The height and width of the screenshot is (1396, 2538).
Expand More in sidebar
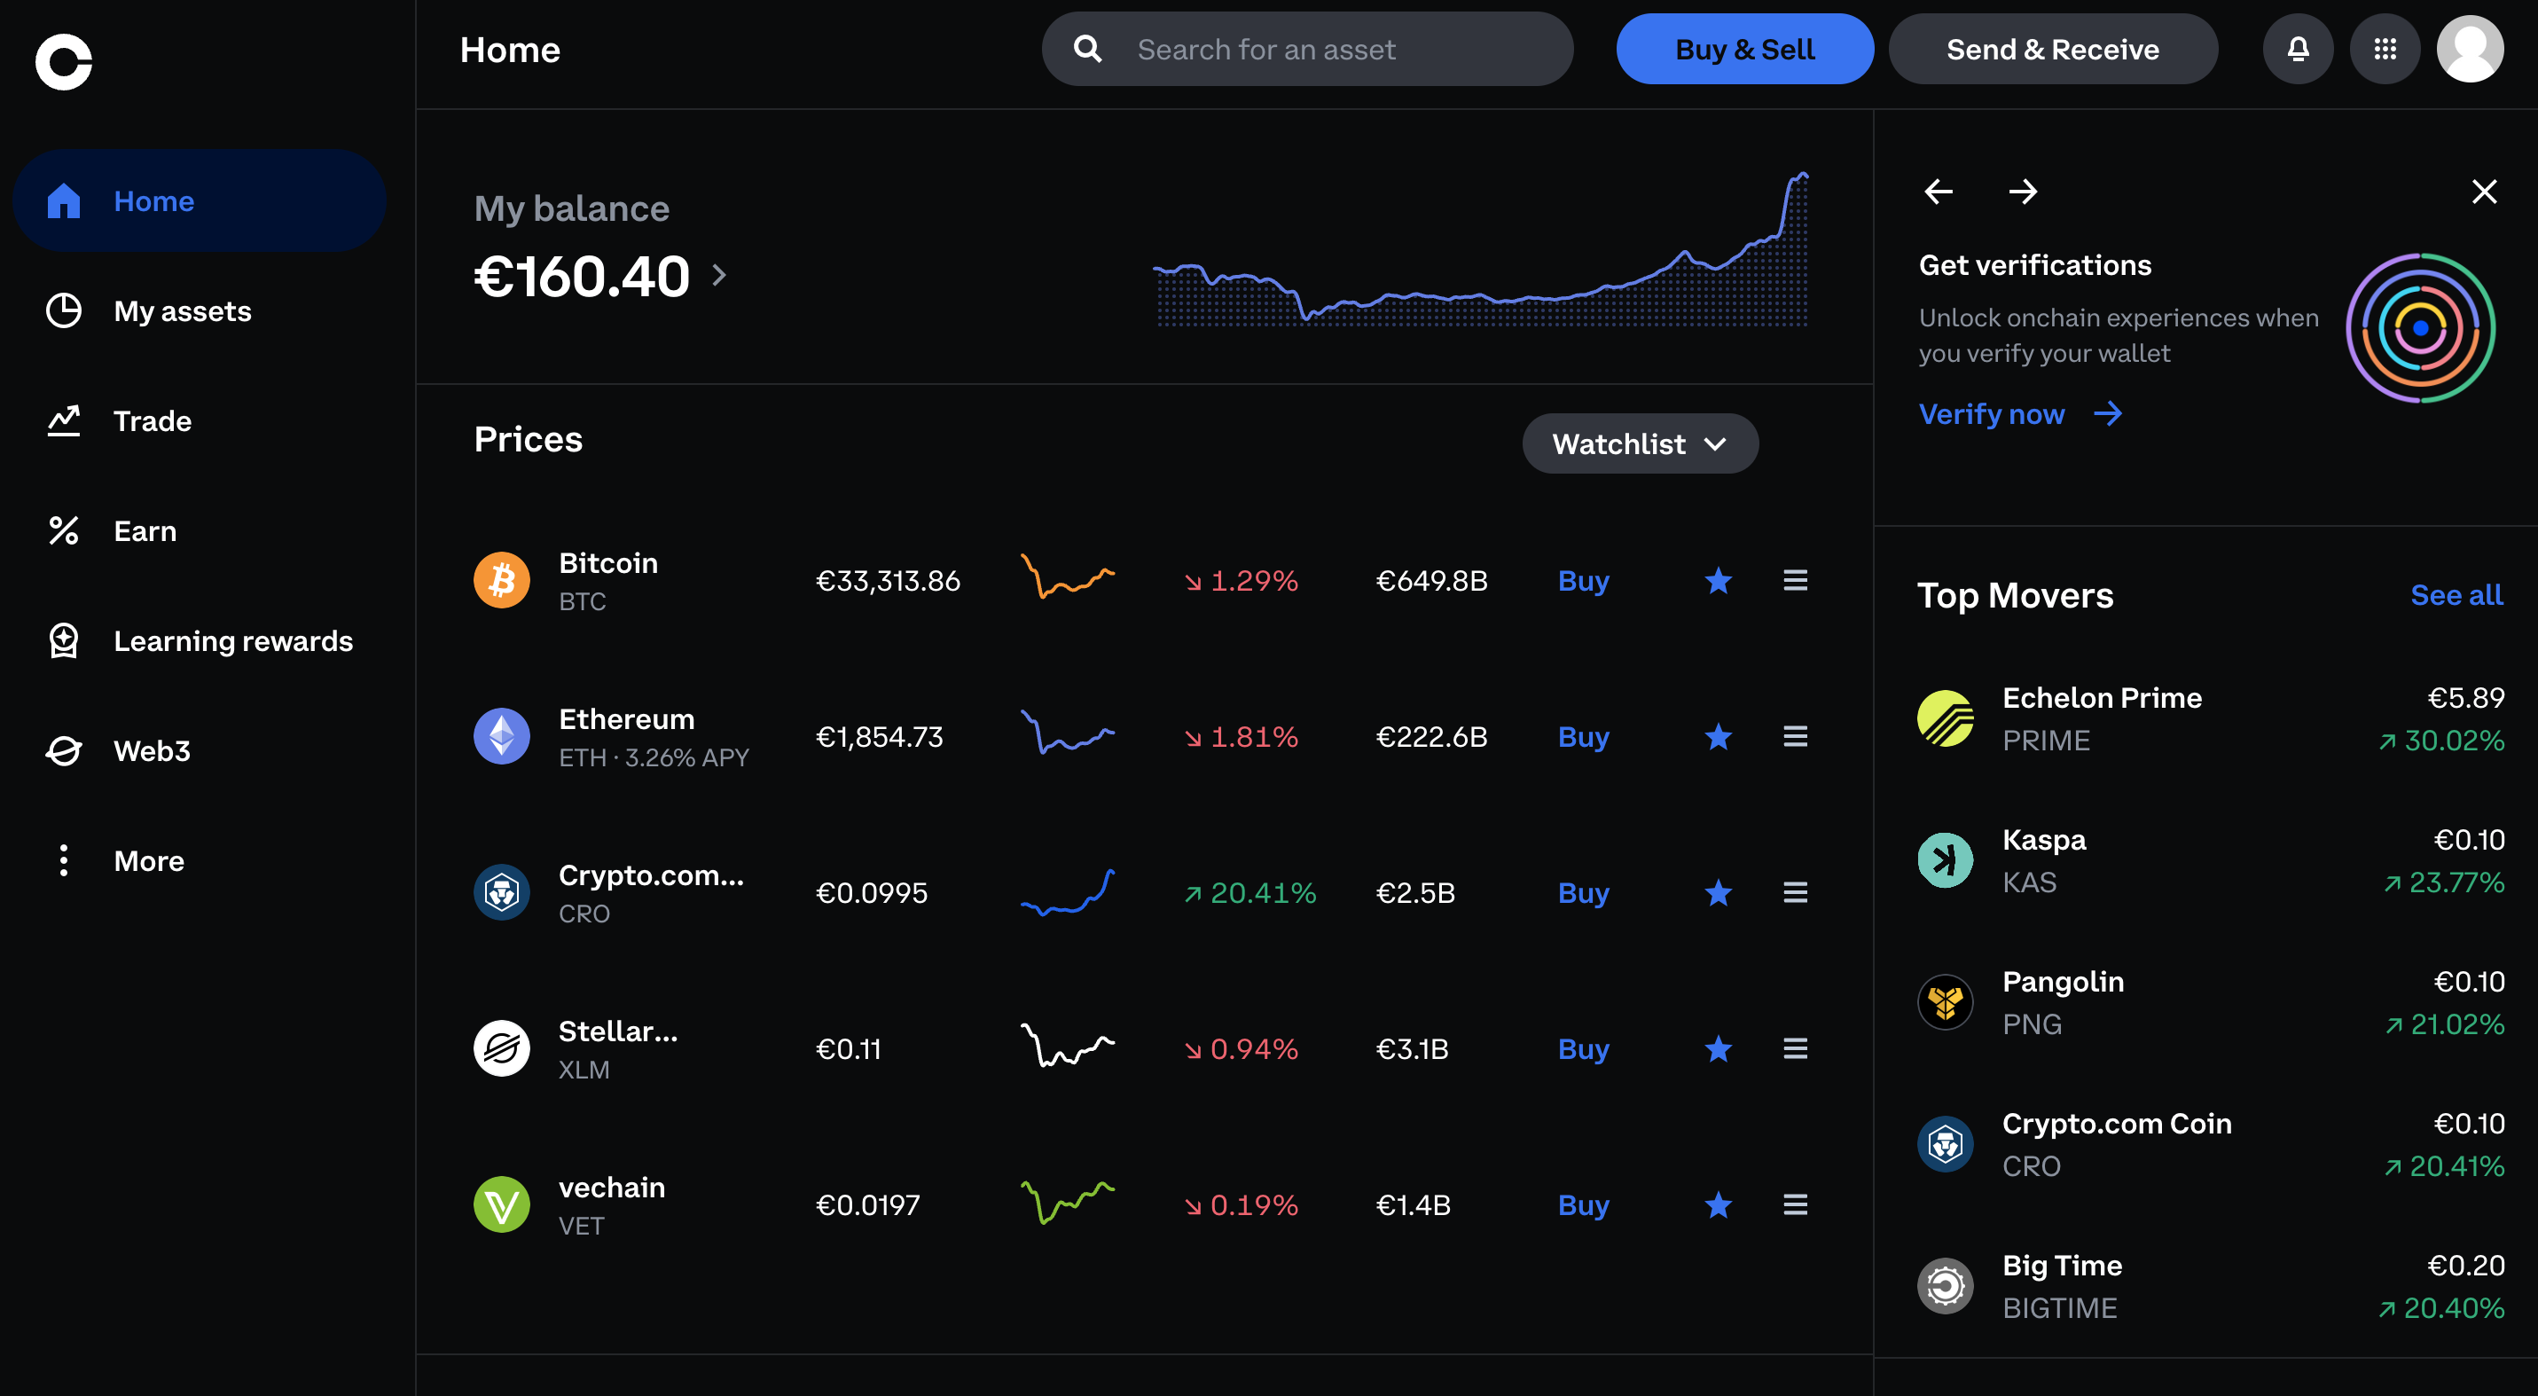coord(197,860)
